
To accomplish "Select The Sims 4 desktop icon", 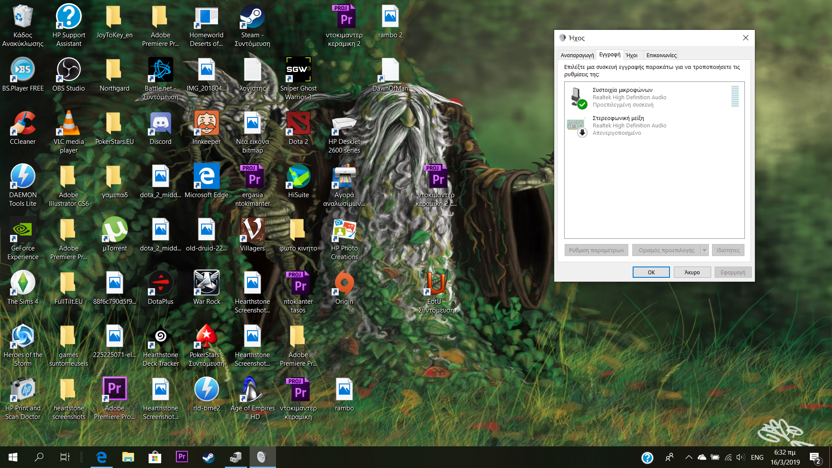I will click(23, 288).
